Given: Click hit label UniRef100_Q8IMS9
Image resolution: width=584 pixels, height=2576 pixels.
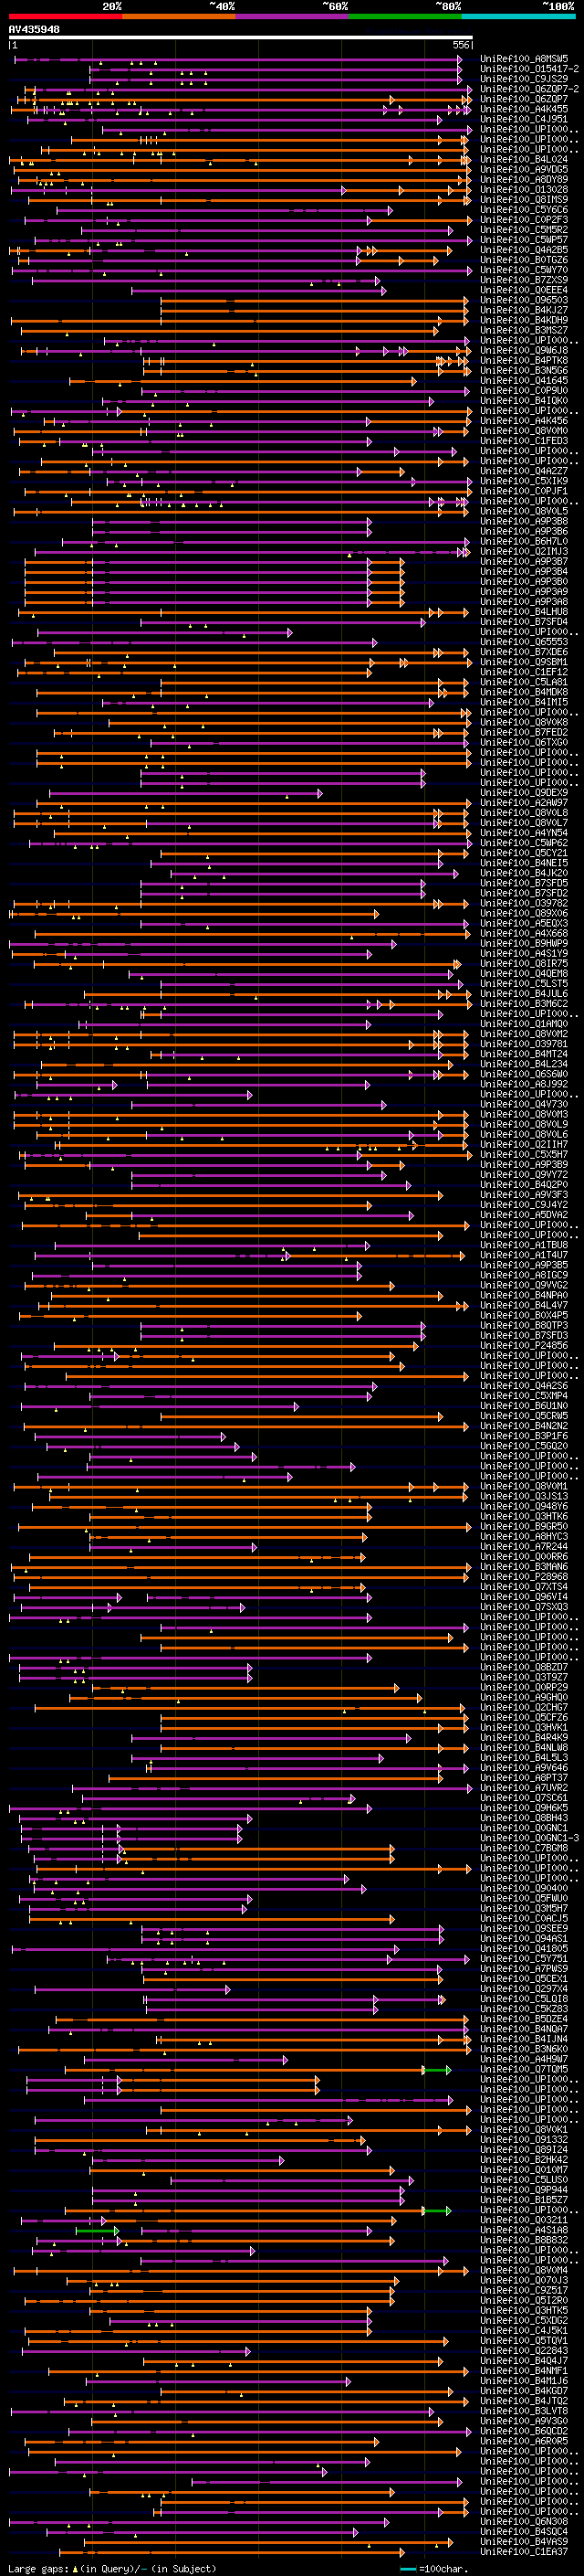Looking at the screenshot, I should (524, 199).
